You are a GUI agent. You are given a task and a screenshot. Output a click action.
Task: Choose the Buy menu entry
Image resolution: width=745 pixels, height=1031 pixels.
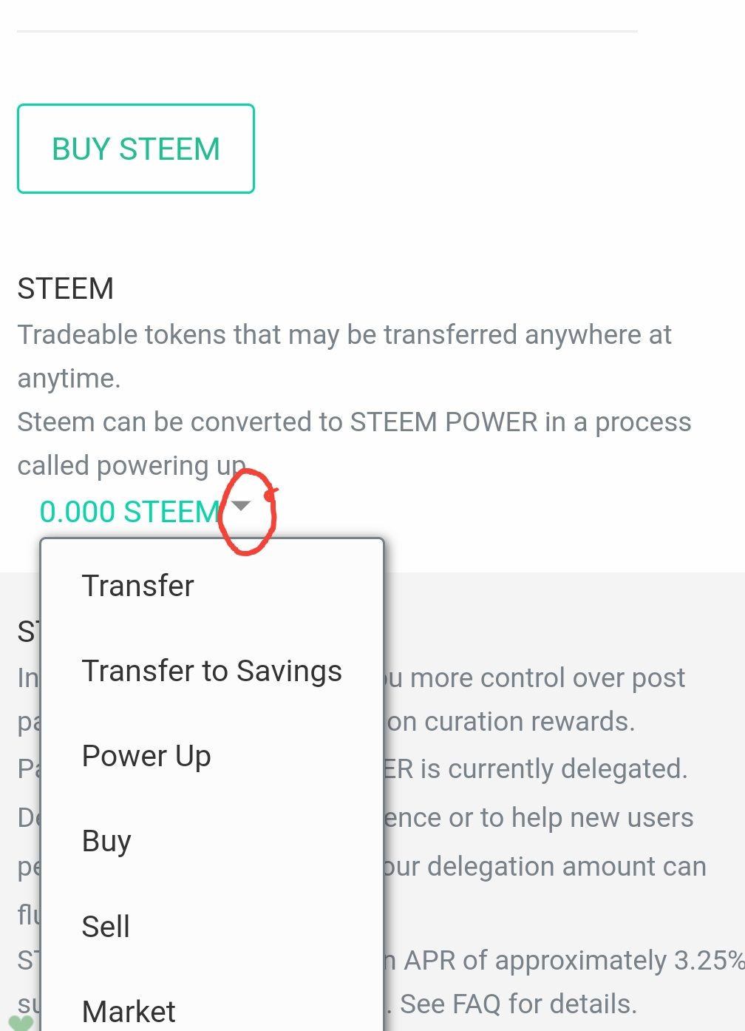(106, 841)
